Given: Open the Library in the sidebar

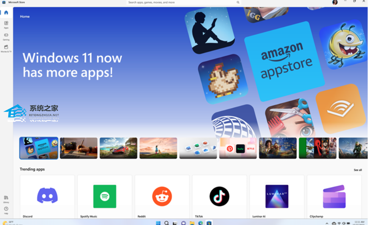Looking at the screenshot, I should pyautogui.click(x=6, y=199).
